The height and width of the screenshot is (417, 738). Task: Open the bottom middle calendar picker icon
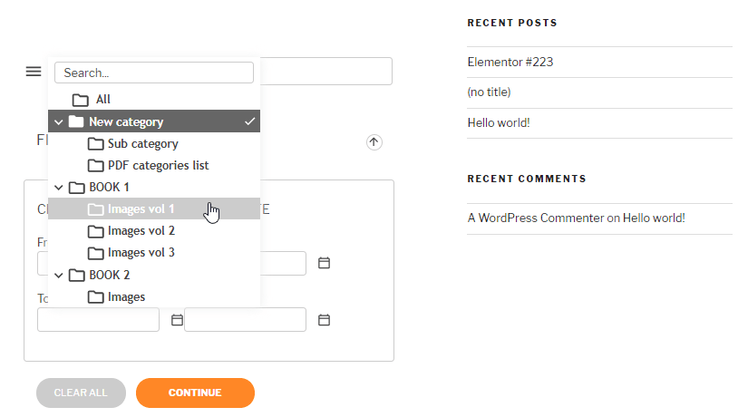click(178, 320)
